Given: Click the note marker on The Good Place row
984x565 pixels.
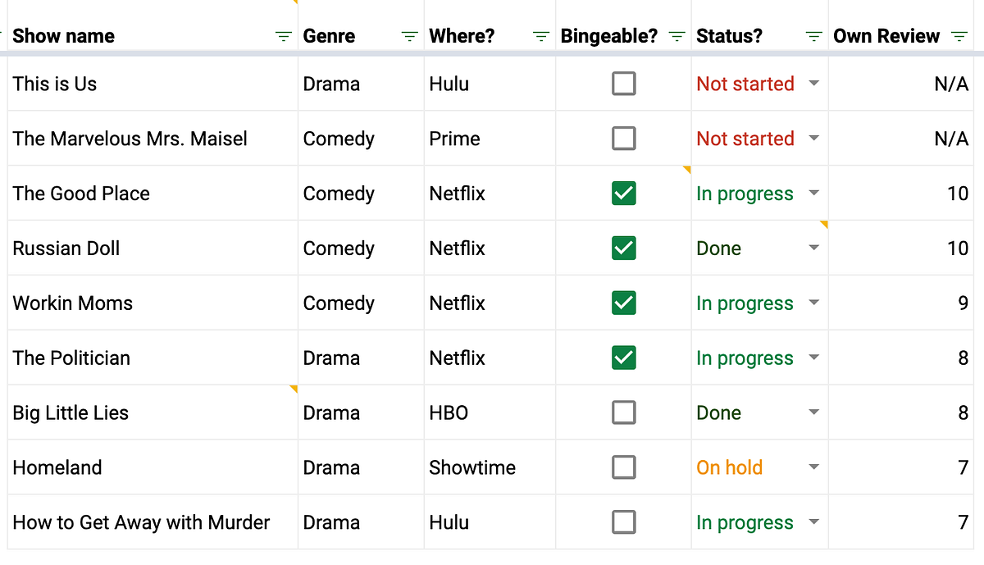Looking at the screenshot, I should coord(686,168).
